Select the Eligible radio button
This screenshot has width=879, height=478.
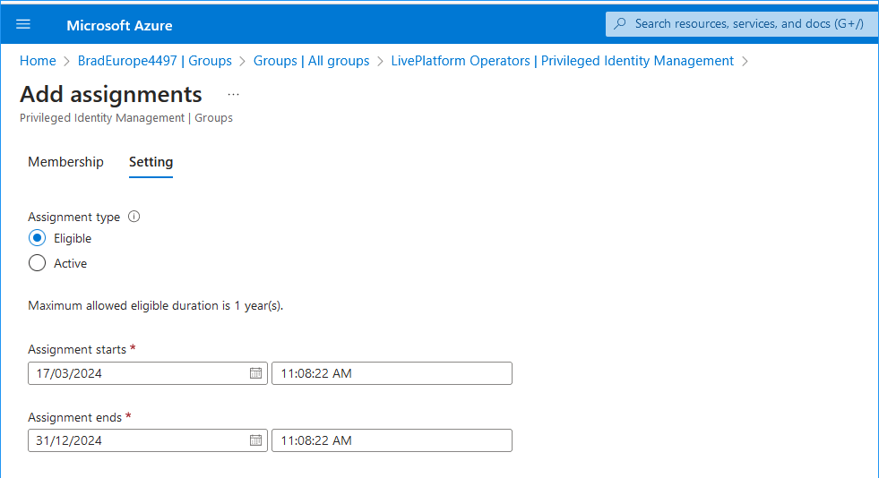click(37, 238)
